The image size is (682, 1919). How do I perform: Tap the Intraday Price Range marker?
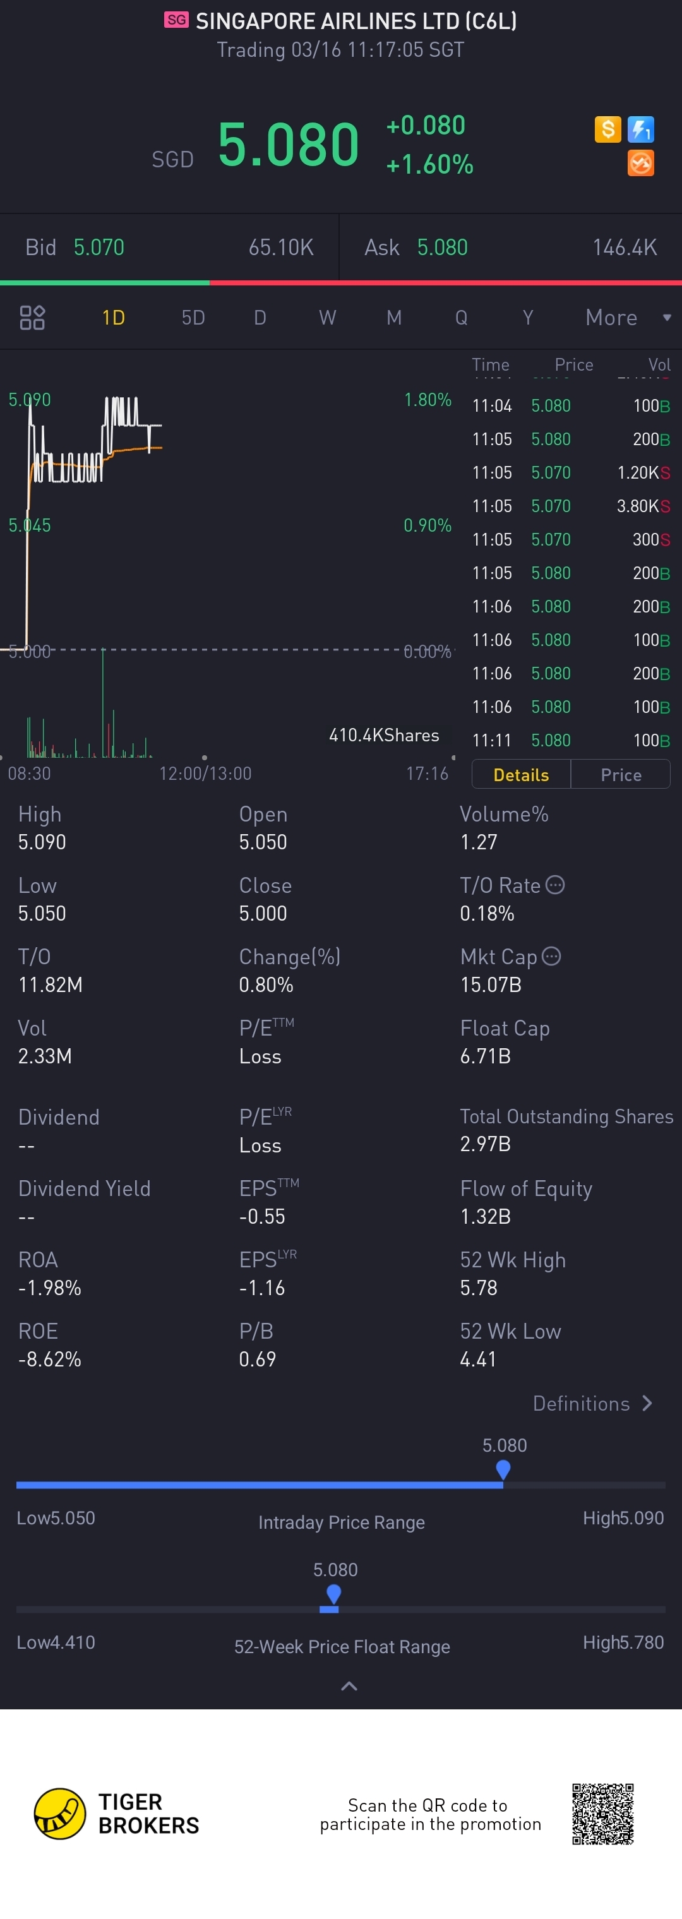click(x=503, y=1470)
